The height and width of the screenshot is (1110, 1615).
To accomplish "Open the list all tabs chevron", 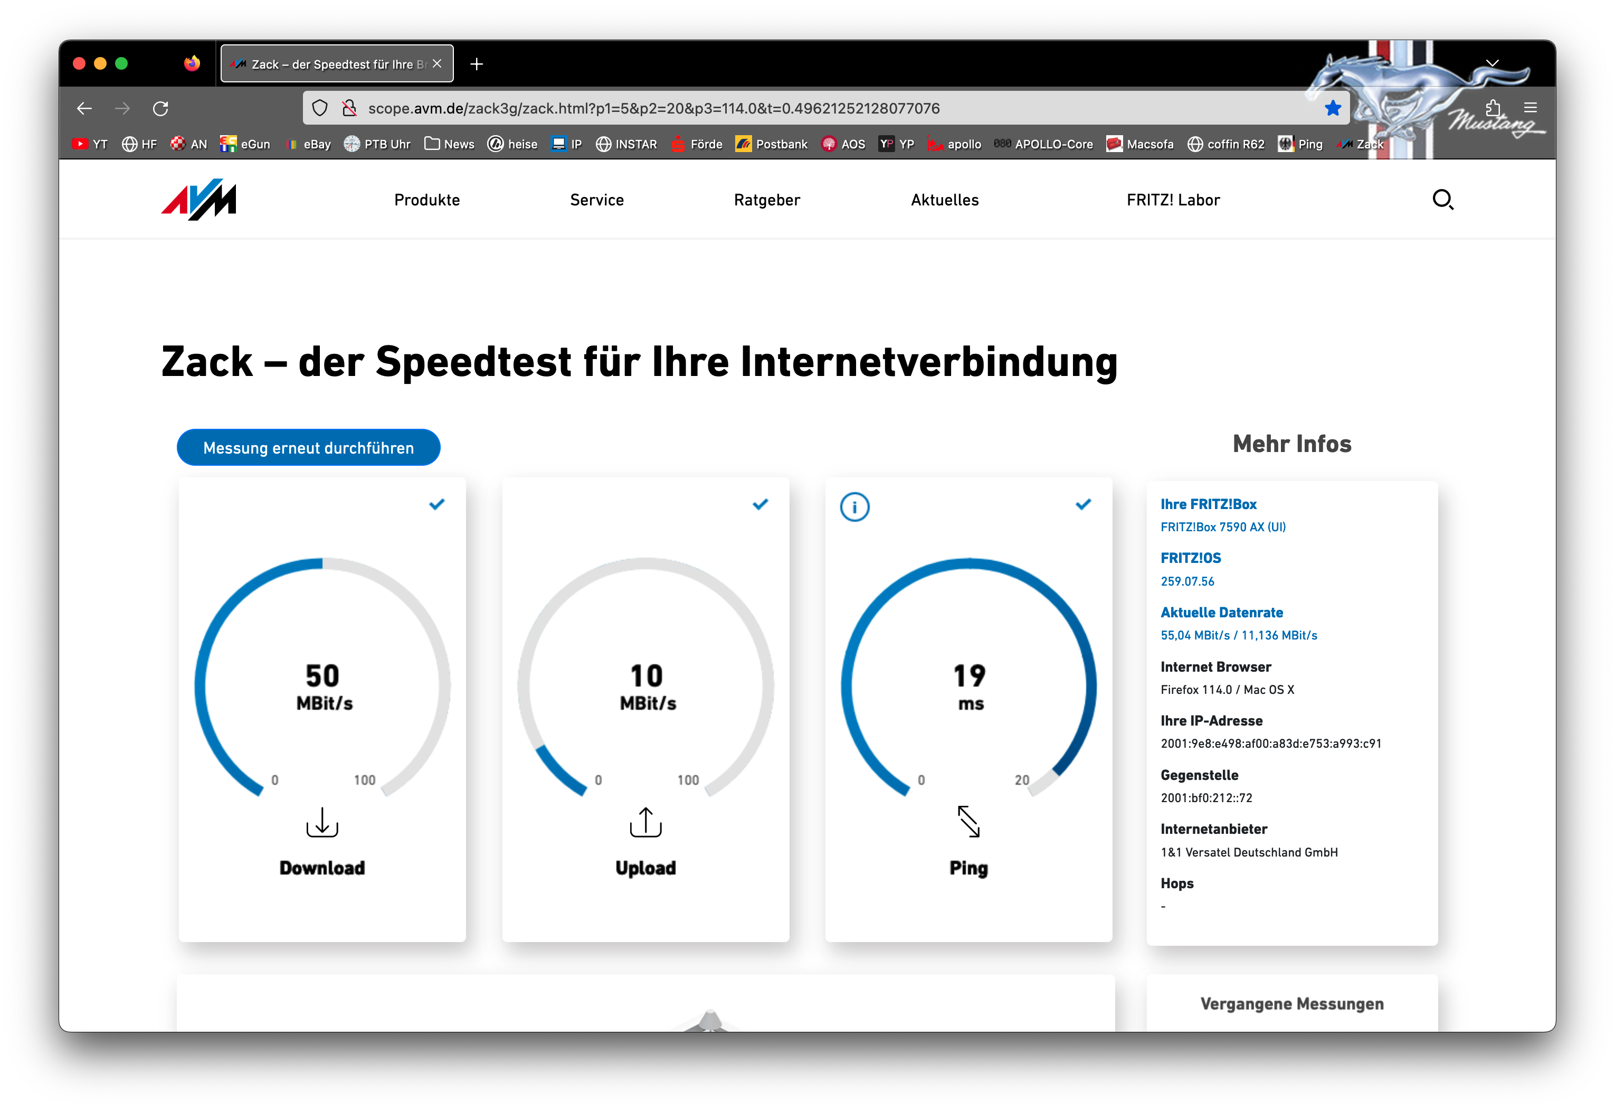I will click(1492, 63).
